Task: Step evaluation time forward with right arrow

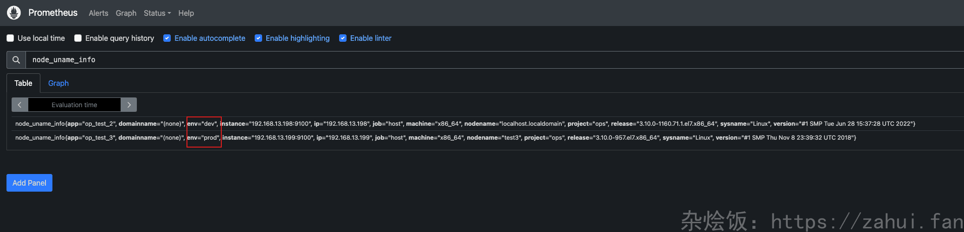Action: [129, 105]
